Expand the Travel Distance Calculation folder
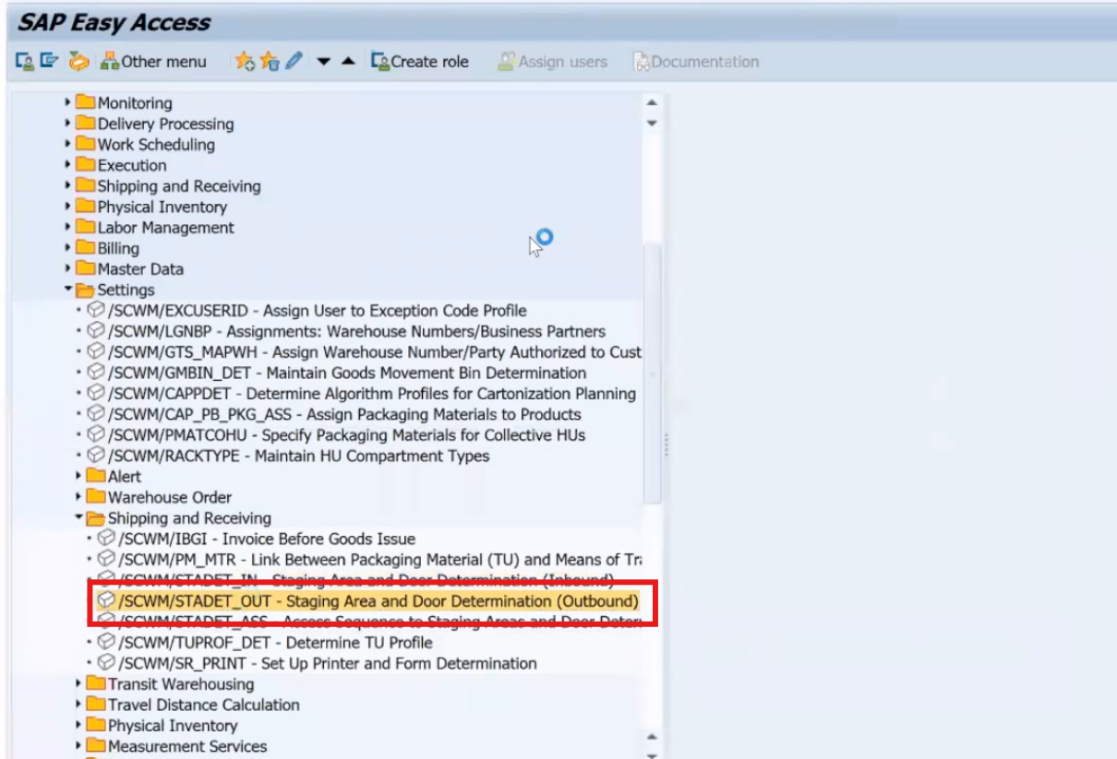The height and width of the screenshot is (759, 1117). (x=78, y=705)
